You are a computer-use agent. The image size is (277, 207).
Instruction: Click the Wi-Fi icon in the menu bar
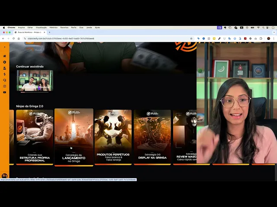point(258,28)
